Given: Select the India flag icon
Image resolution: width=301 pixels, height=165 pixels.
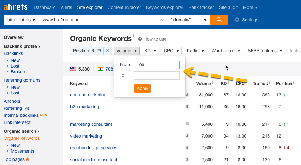Looking at the screenshot, I should [100, 69].
